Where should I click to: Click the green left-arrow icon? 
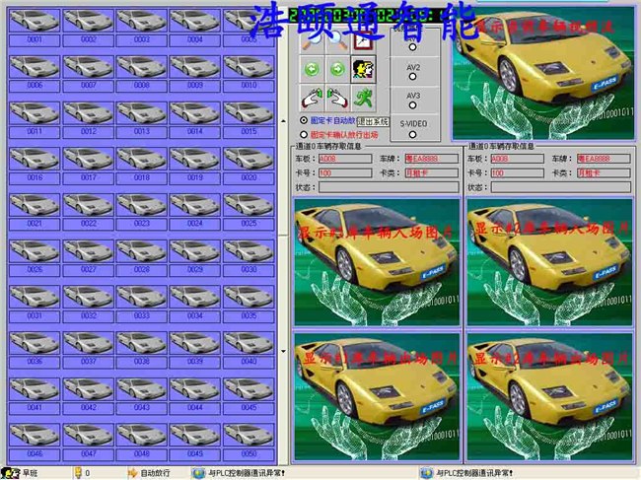click(x=313, y=69)
